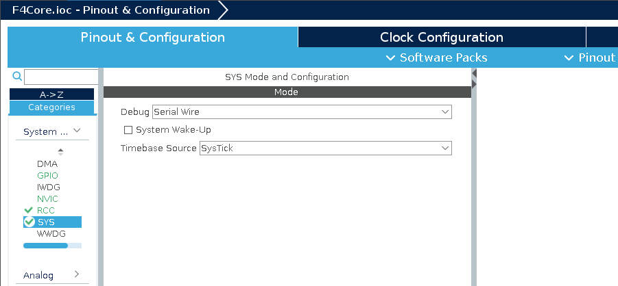Click the Software Packs chevron icon
The height and width of the screenshot is (286, 618).
[x=390, y=58]
